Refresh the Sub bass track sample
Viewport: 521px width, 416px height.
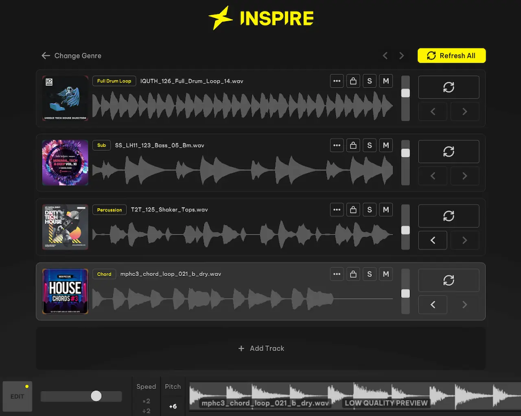449,152
